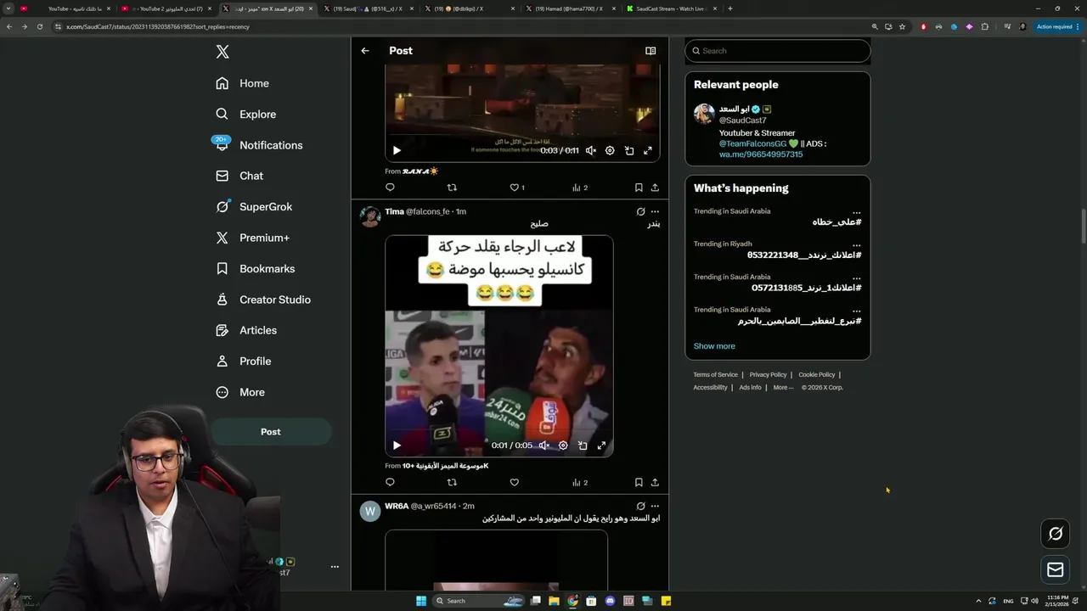Open Privacy Policy link
Viewport: 1087px width, 611px height.
(x=768, y=375)
